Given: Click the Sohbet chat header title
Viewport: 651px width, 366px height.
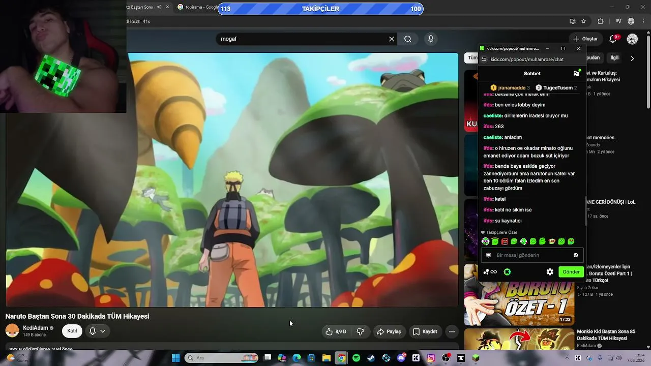Looking at the screenshot, I should 532,73.
